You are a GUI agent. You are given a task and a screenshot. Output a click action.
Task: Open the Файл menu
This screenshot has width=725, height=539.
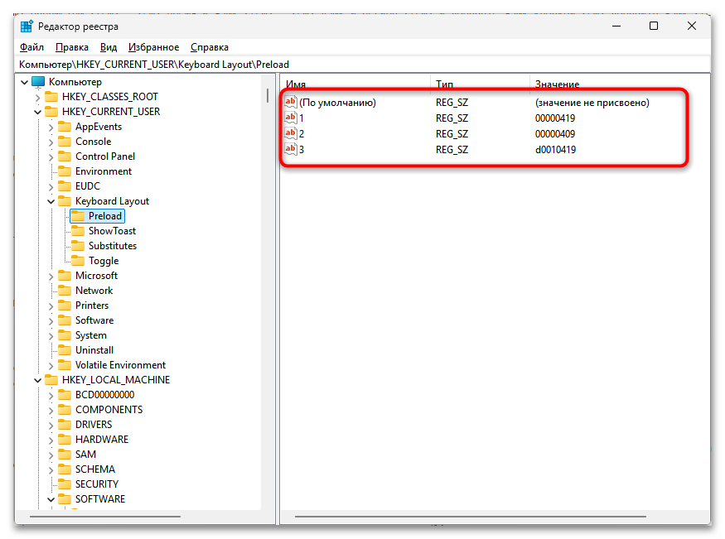tap(31, 47)
